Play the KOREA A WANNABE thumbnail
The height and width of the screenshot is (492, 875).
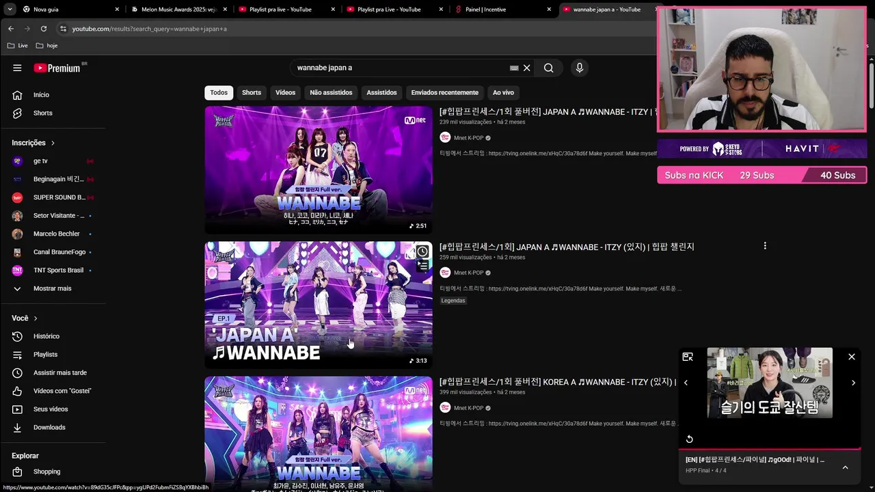pos(319,434)
